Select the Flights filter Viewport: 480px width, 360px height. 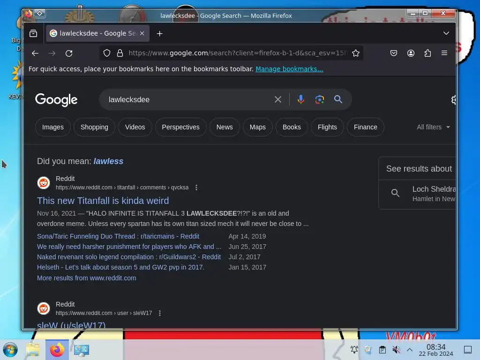pyautogui.click(x=327, y=127)
